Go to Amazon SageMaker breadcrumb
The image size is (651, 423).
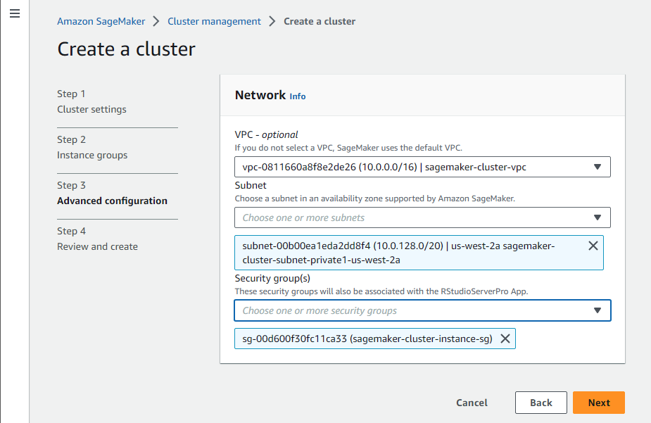point(101,21)
